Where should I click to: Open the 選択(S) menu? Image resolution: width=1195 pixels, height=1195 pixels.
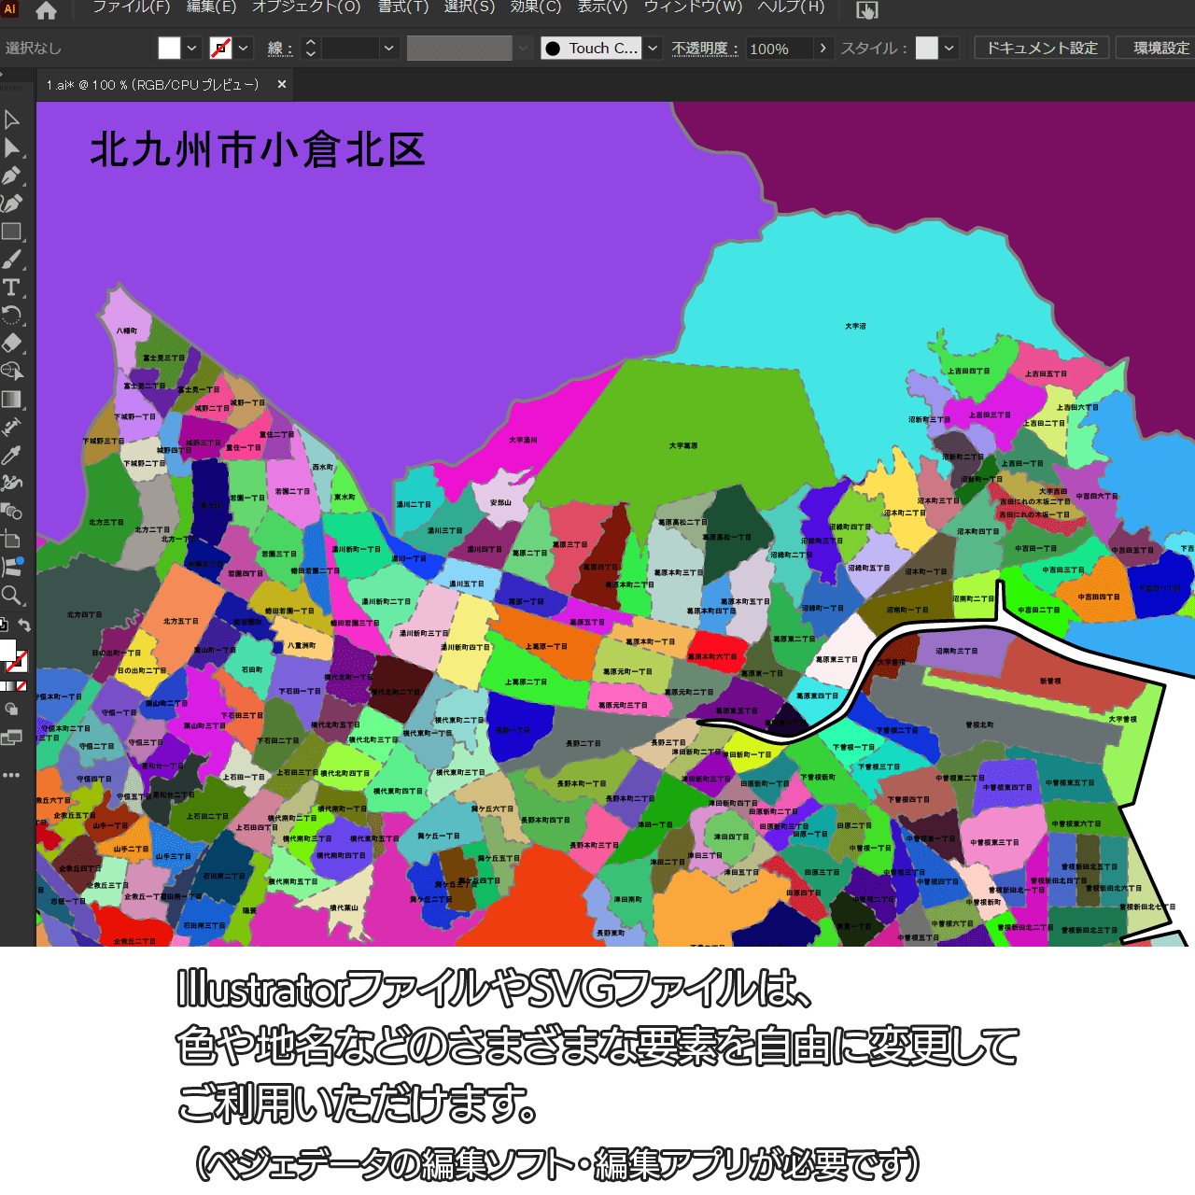(470, 7)
